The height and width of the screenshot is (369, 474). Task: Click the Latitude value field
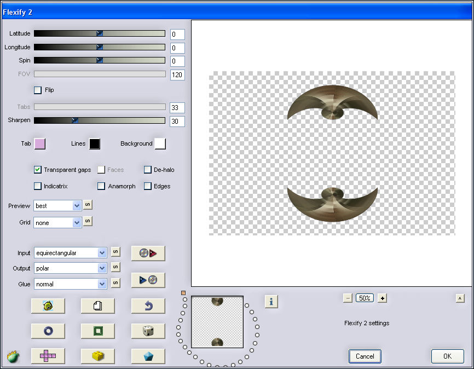coord(177,34)
